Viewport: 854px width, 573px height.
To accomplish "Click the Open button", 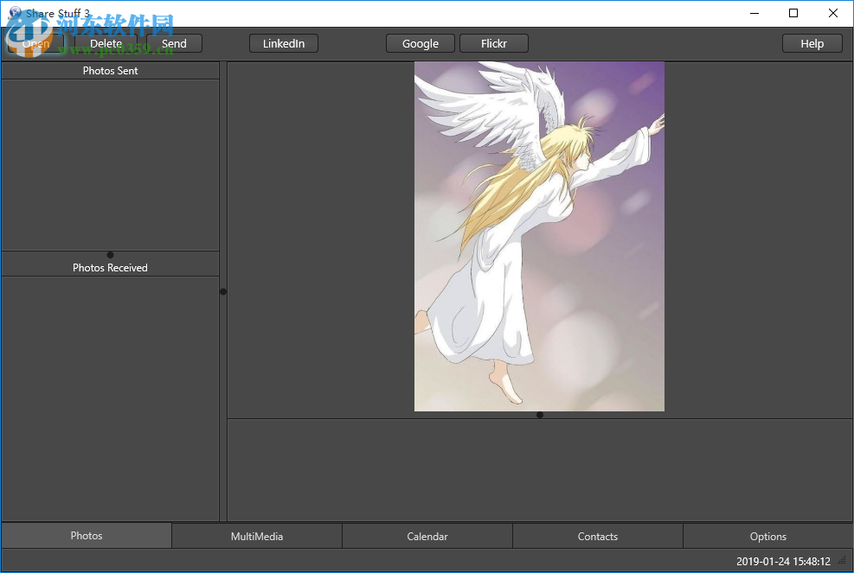I will (36, 44).
